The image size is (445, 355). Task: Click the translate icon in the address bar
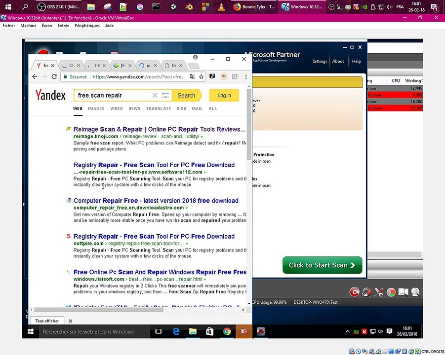tap(193, 76)
